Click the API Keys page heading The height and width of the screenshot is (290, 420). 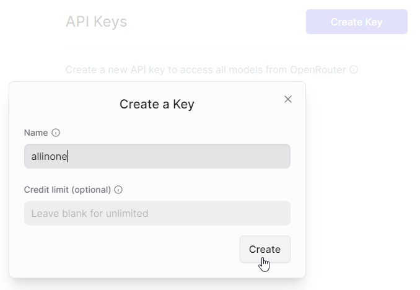pos(96,22)
